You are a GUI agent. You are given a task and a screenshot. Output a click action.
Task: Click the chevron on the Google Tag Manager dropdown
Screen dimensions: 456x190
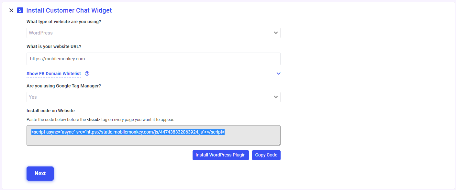(276, 97)
